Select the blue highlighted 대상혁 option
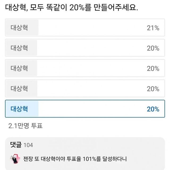Screen dimensions: 170x170 coord(85,109)
